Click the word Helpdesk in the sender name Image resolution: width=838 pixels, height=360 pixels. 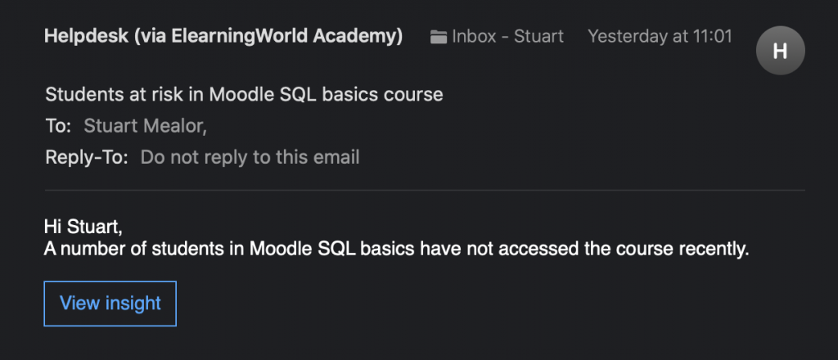click(86, 36)
